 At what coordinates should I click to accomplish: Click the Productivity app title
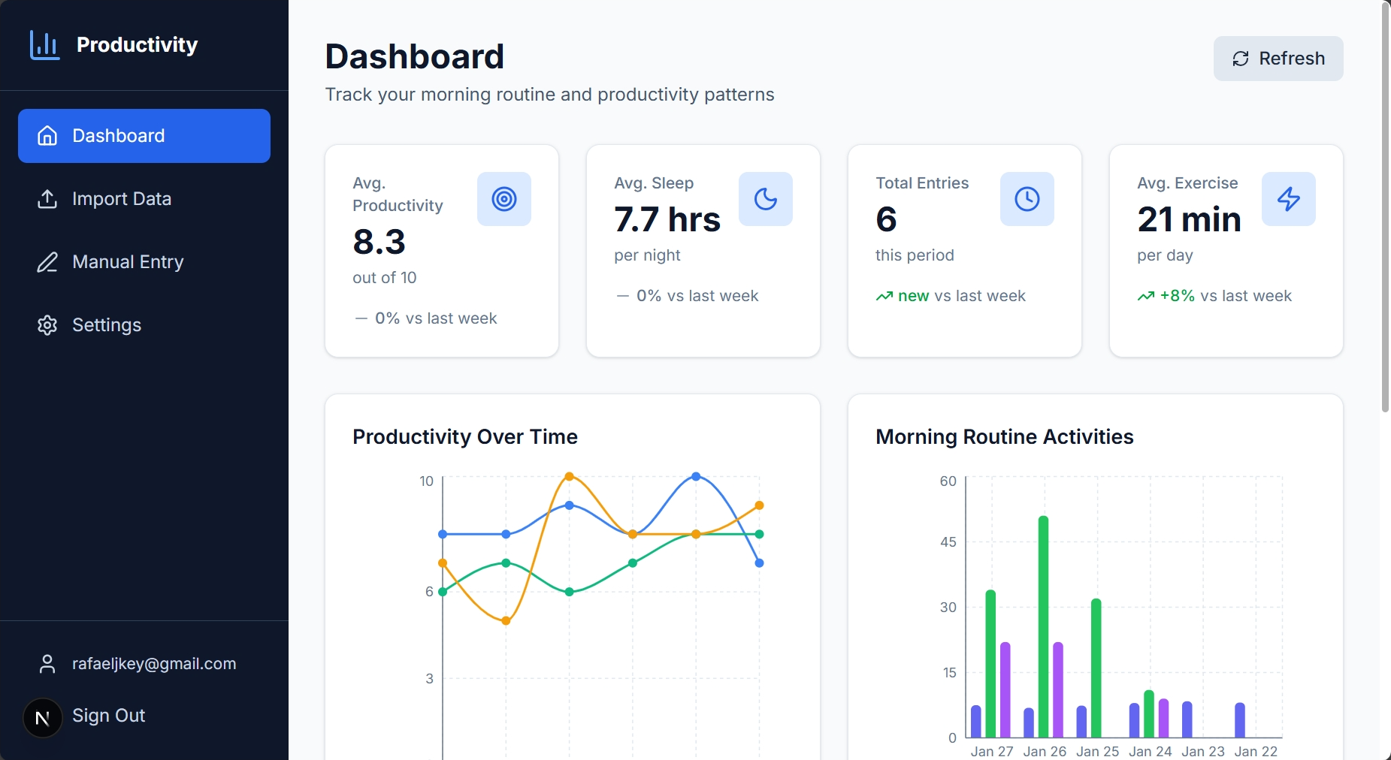tap(137, 45)
